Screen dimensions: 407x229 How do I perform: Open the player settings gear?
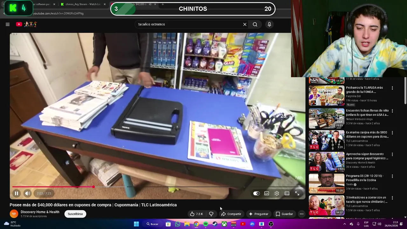(x=277, y=193)
